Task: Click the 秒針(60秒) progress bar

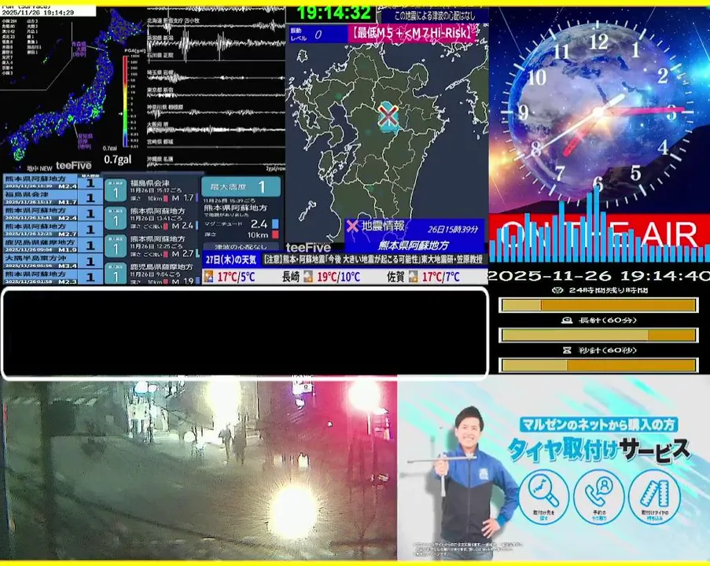Action: tap(598, 365)
